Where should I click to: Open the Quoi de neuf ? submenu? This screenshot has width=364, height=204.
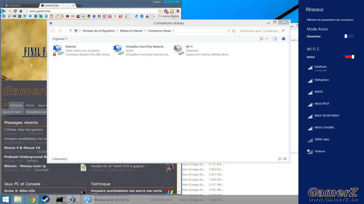[13, 112]
